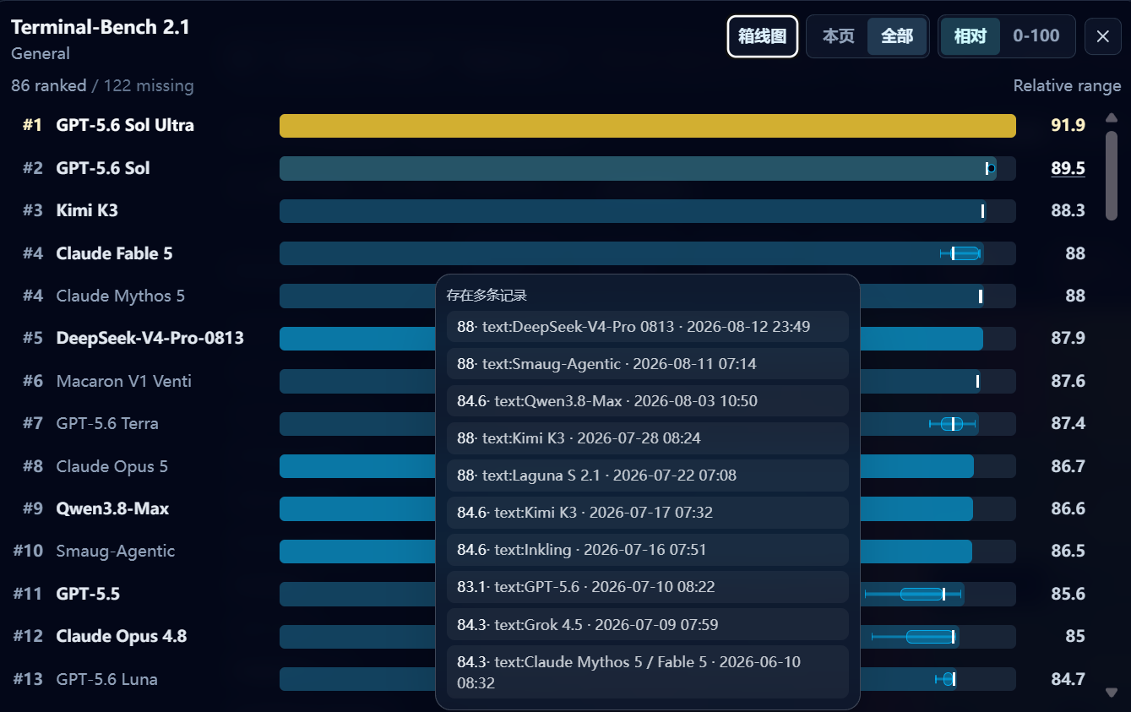Viewport: 1131px width, 712px height.
Task: Select the Kimi K3 record dated 2026-07-28
Action: click(x=647, y=438)
